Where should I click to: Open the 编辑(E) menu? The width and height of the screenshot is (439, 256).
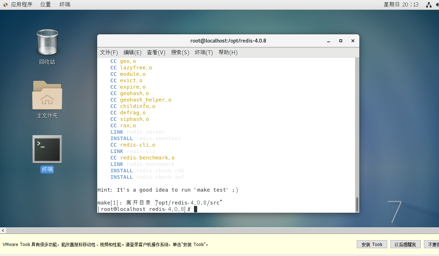click(132, 52)
